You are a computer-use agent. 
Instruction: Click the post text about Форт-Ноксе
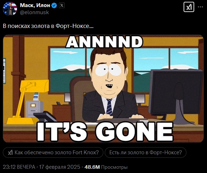pos(48,26)
